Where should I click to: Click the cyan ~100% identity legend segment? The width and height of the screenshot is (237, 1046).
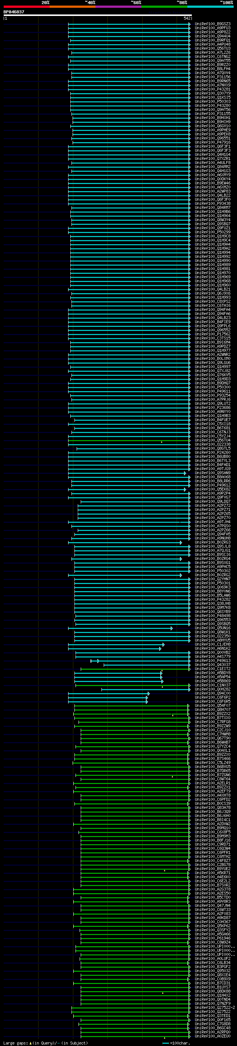(210, 7)
